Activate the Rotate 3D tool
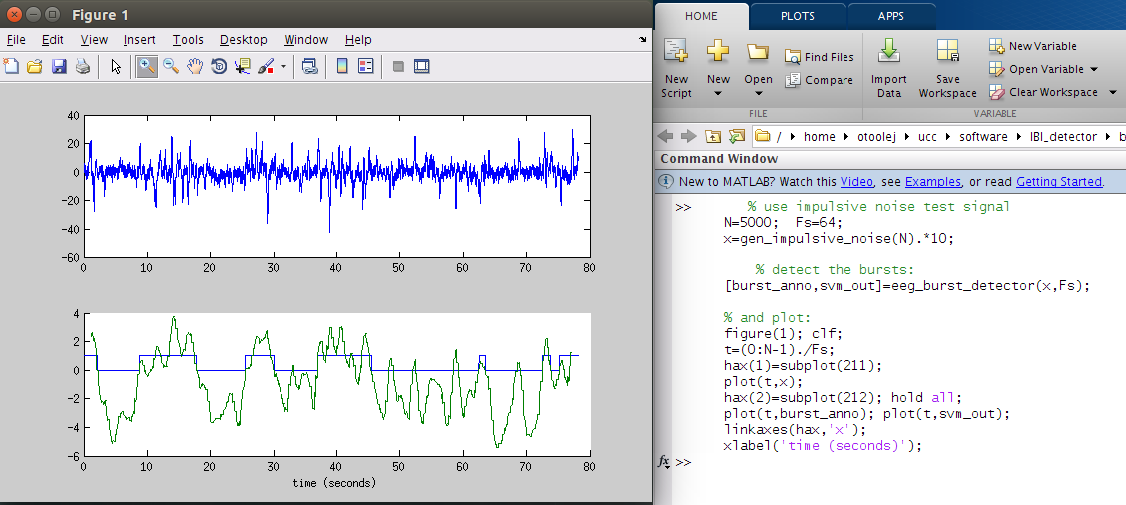Image resolution: width=1126 pixels, height=505 pixels. pyautogui.click(x=219, y=66)
